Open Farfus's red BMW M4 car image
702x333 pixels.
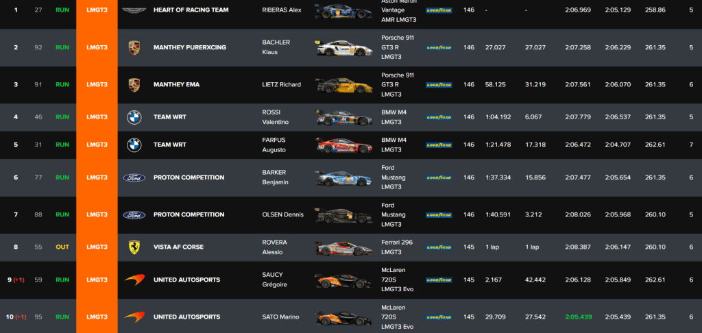[x=344, y=145]
